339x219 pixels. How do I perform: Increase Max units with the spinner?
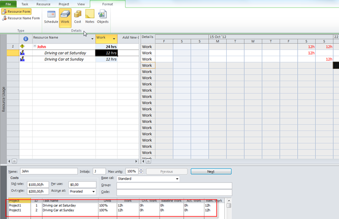[141, 170]
